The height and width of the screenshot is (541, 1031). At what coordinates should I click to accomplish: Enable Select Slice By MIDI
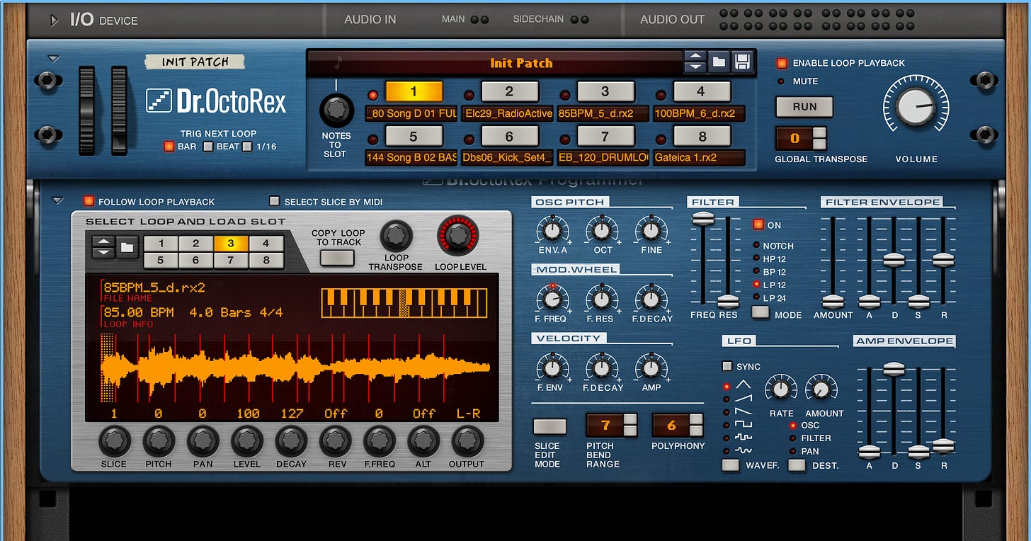pyautogui.click(x=275, y=201)
